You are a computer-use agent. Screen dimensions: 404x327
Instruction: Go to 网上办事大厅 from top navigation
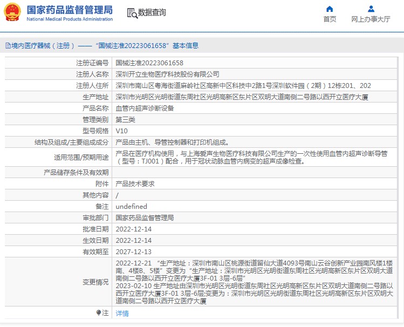371,19
